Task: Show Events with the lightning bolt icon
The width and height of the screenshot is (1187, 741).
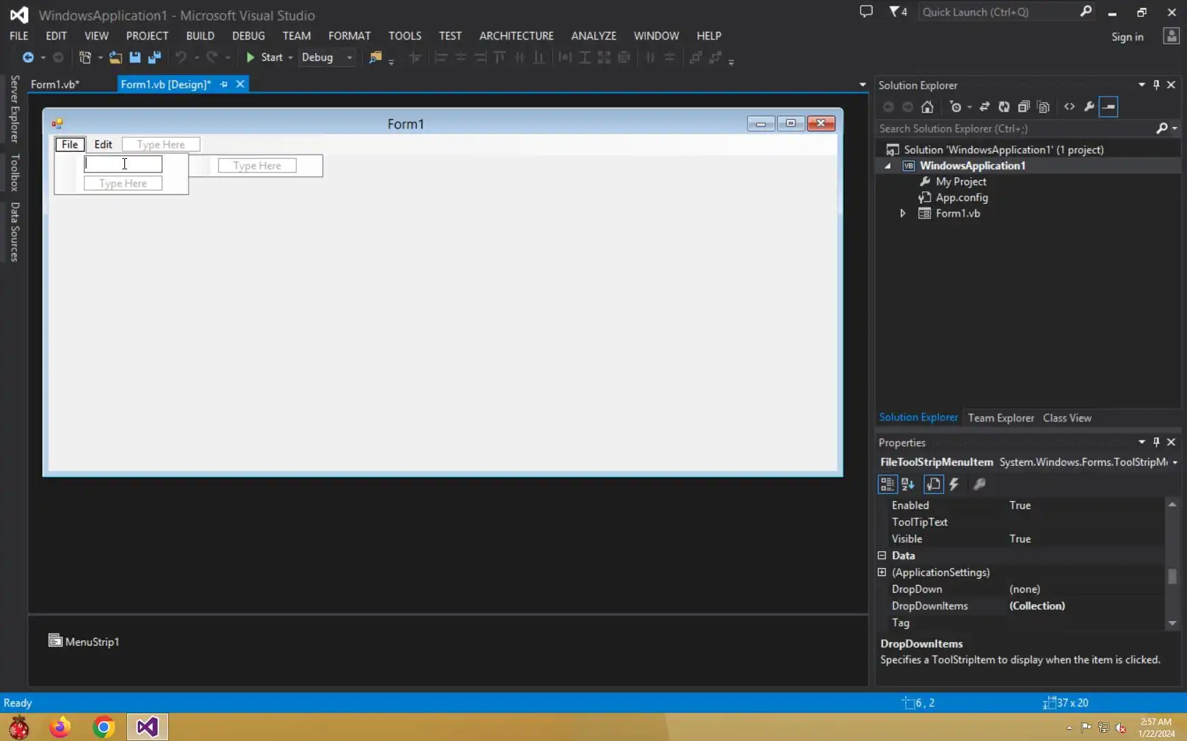Action: 955,484
